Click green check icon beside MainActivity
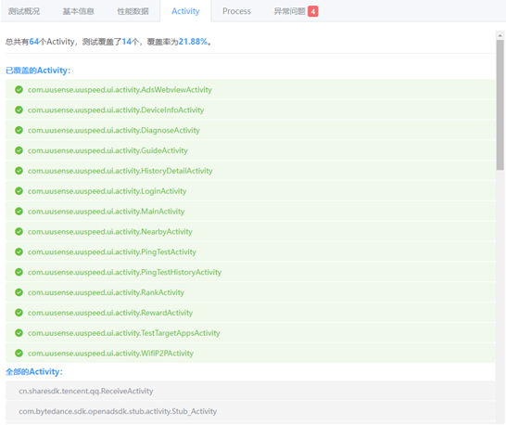Screen dimensions: 506x425 [x=19, y=212]
